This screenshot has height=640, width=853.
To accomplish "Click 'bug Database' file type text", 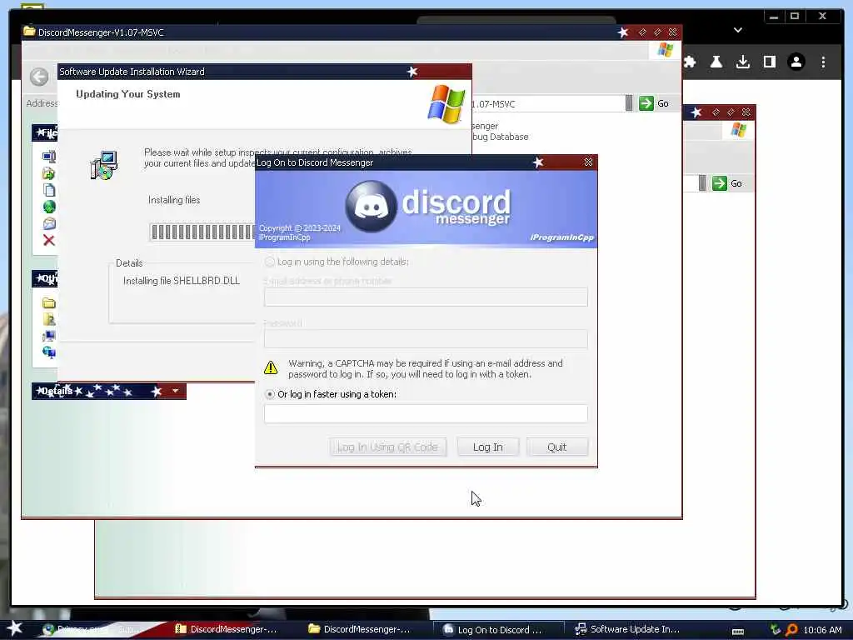I will (x=501, y=137).
